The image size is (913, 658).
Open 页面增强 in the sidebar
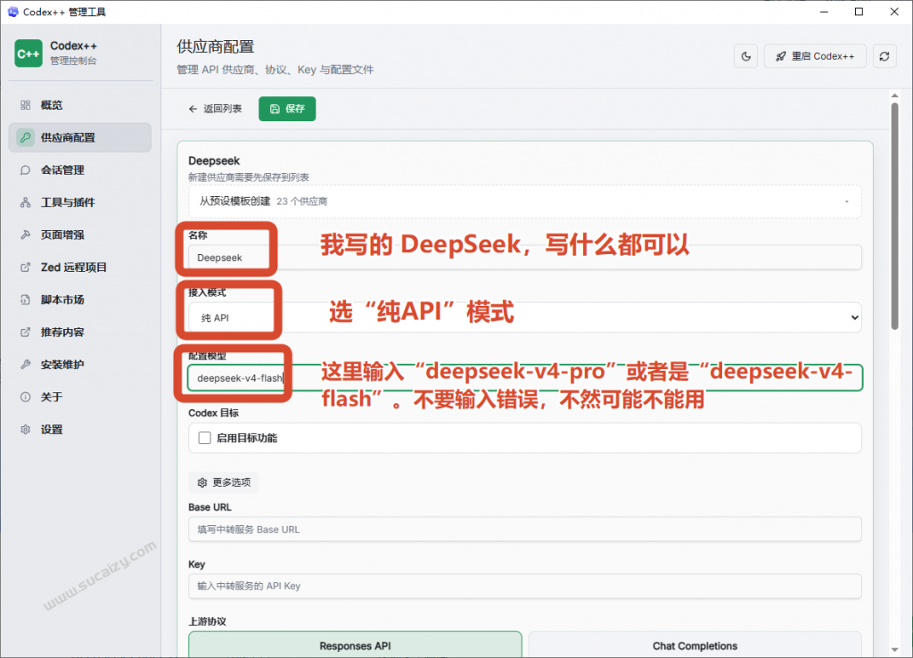[80, 234]
